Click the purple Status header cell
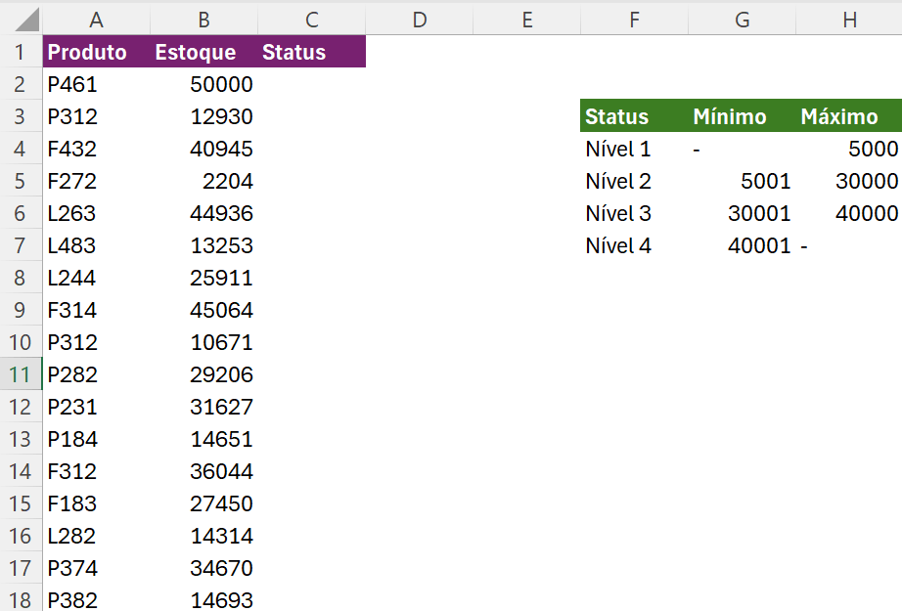This screenshot has height=611, width=902. coord(312,52)
